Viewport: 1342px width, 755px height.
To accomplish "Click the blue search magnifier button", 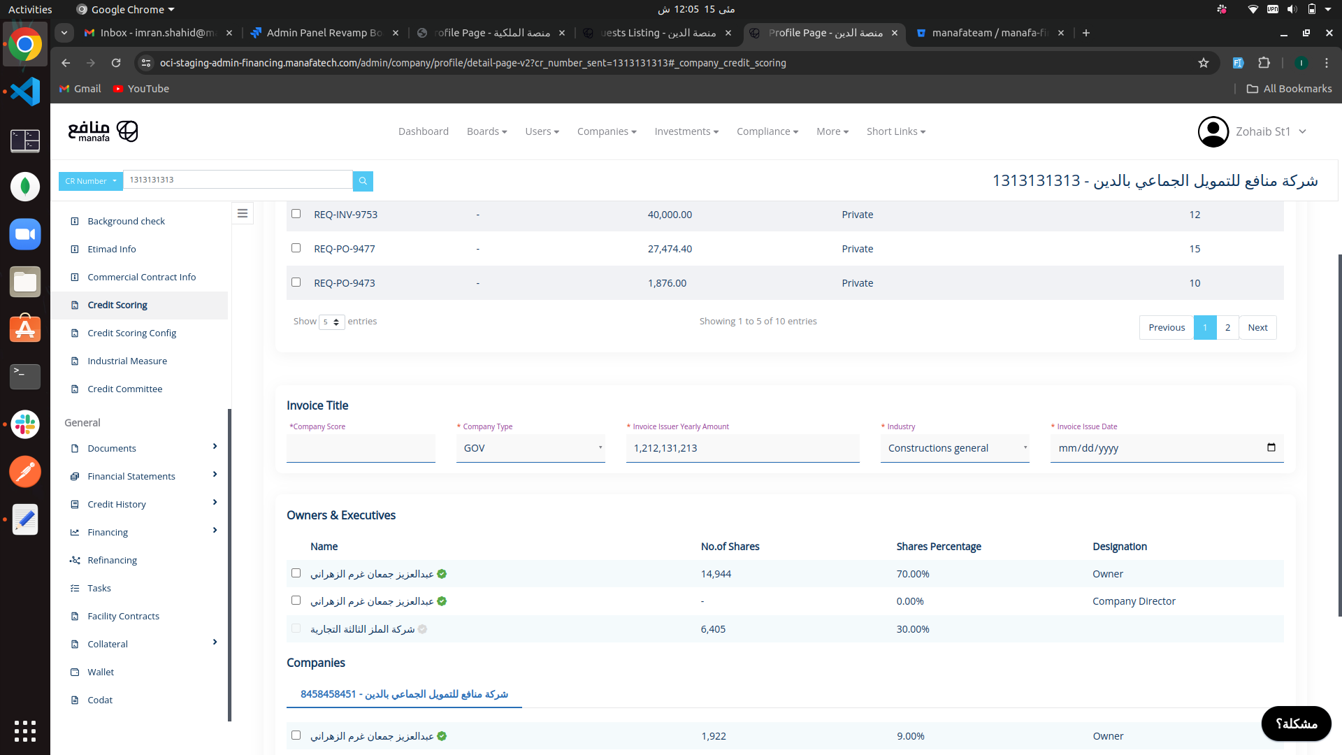I will point(363,181).
